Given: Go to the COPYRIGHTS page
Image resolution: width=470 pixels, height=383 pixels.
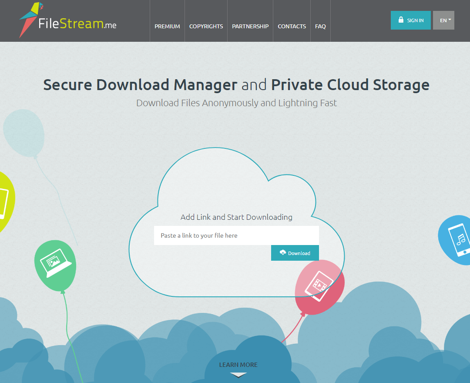Looking at the screenshot, I should 206,27.
